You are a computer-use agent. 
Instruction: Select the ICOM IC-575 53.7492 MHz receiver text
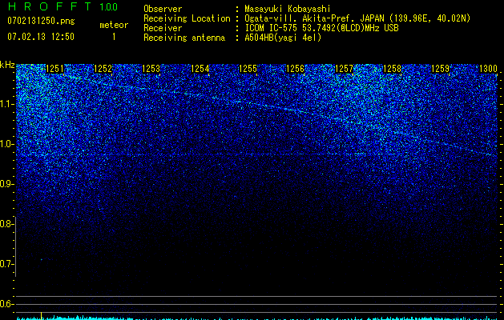click(x=321, y=28)
